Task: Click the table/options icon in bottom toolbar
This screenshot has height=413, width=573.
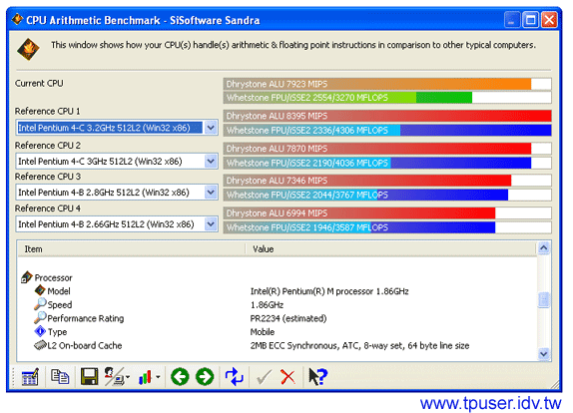Action: (x=30, y=376)
